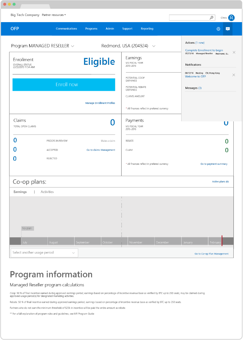Image resolution: width=243 pixels, height=340 pixels.
Task: Open the Programs menu item
Action: 91,29
